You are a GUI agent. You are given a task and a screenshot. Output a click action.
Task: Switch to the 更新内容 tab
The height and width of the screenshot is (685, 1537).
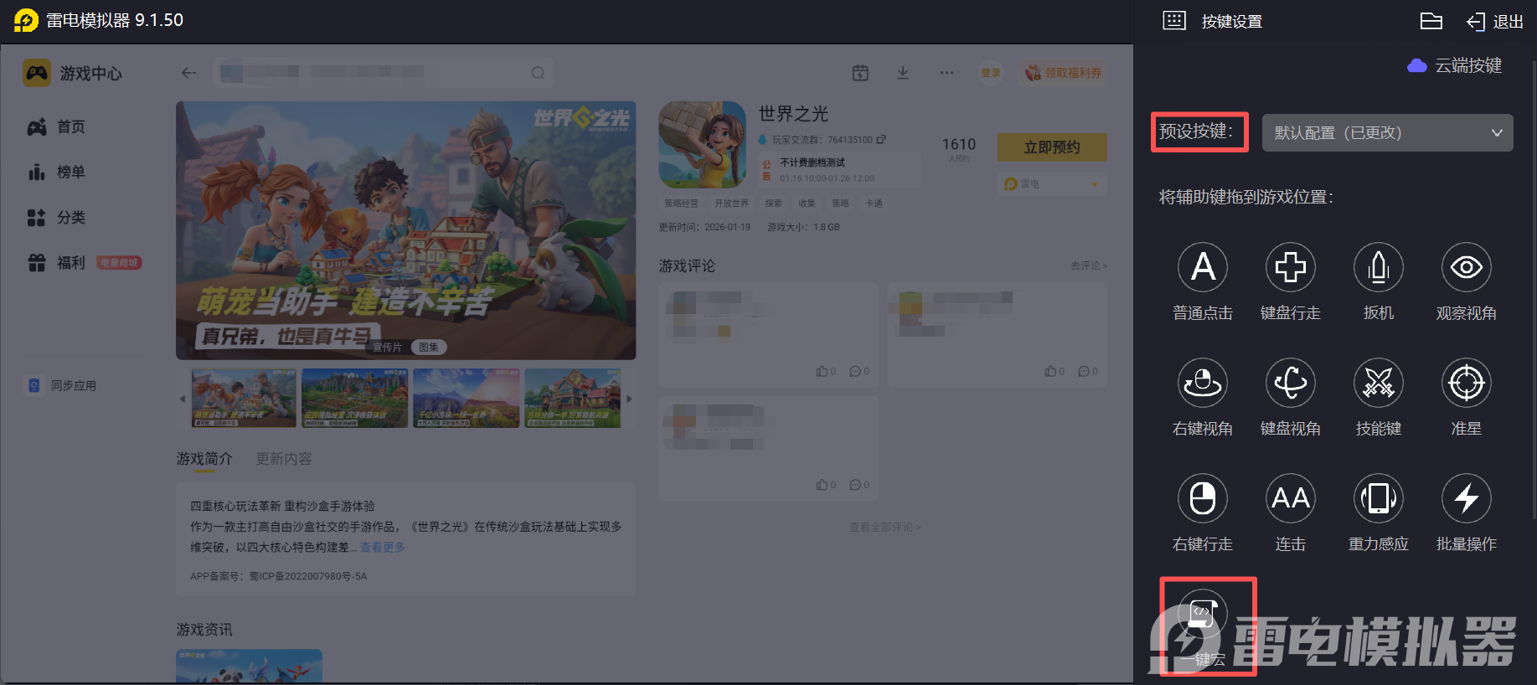(x=284, y=459)
